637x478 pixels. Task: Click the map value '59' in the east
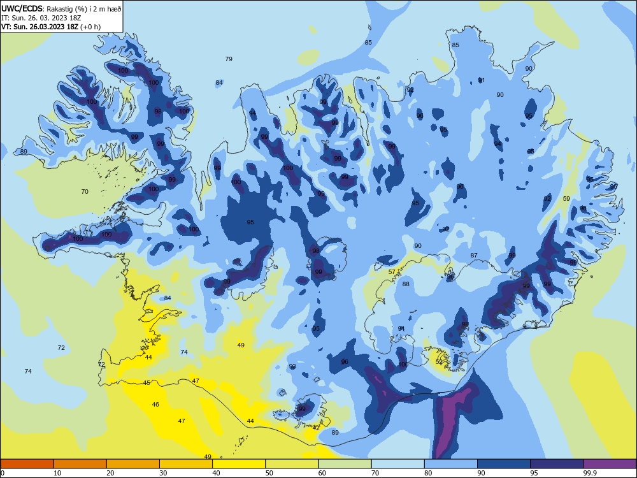[566, 199]
